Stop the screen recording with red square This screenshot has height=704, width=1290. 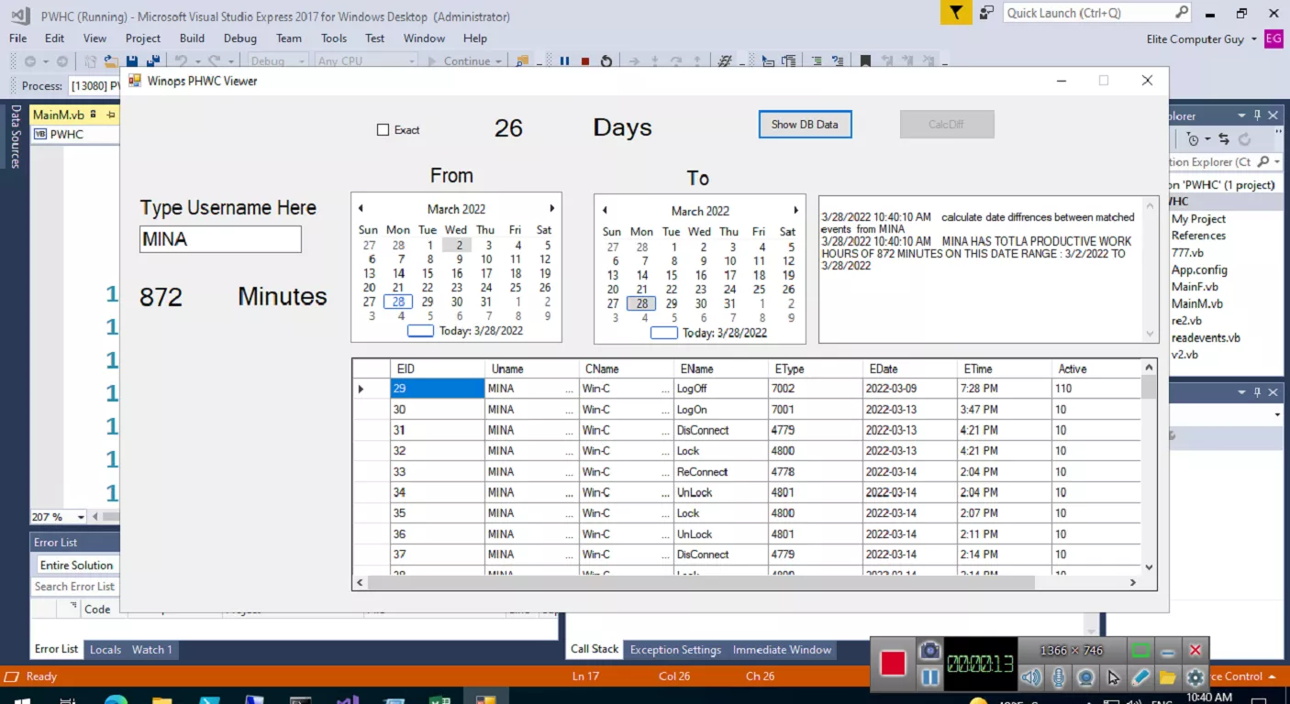tap(893, 663)
